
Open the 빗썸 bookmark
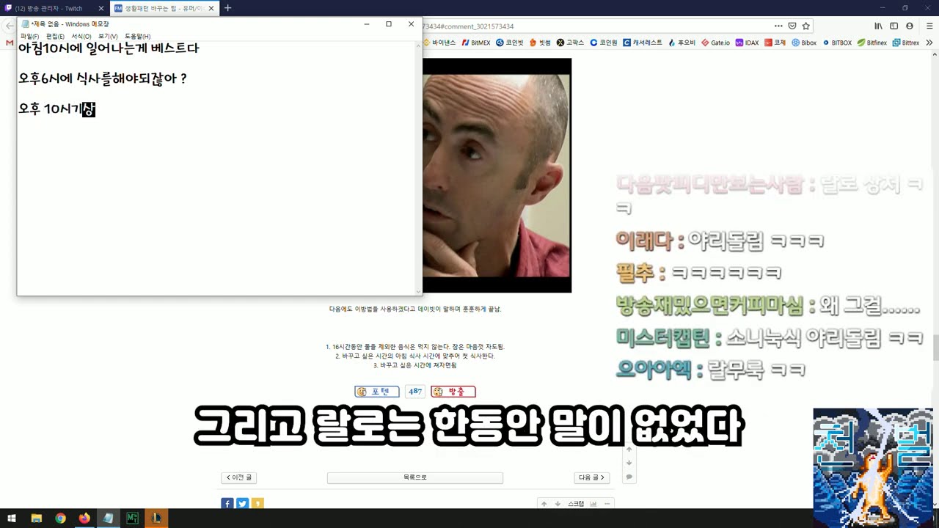tap(540, 43)
